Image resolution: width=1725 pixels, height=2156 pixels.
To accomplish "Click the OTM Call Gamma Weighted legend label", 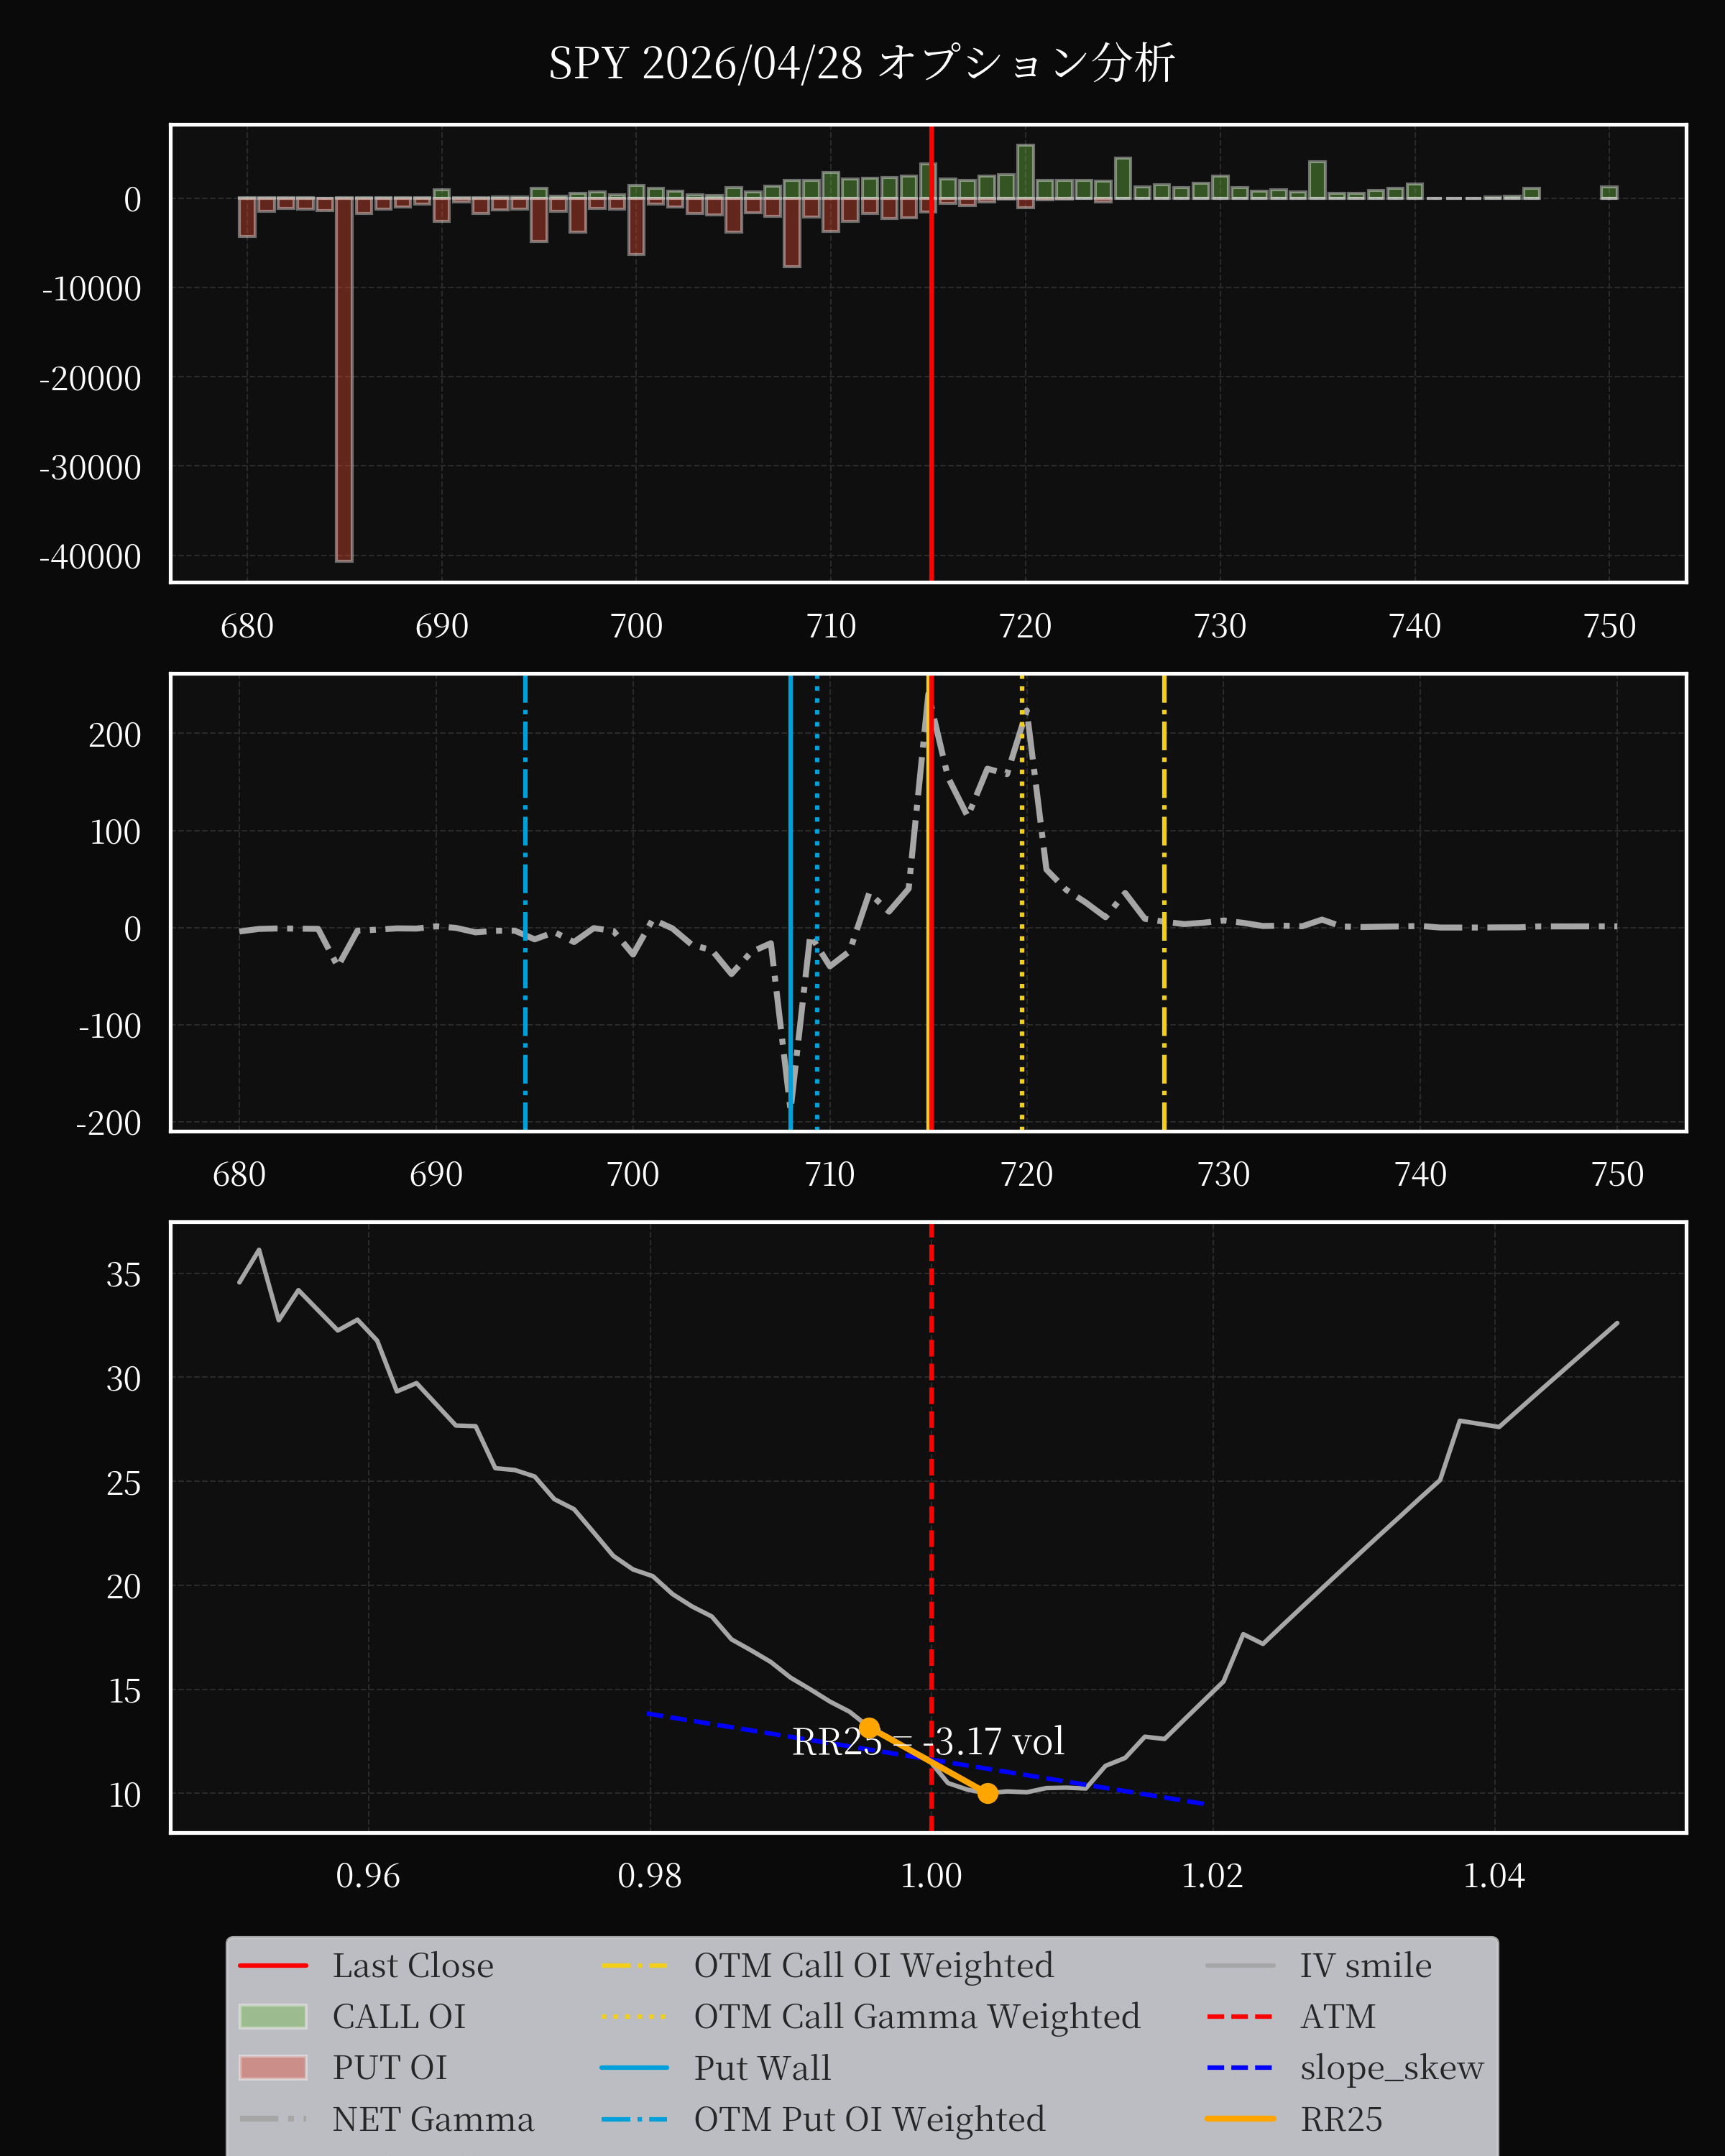I will (917, 2016).
